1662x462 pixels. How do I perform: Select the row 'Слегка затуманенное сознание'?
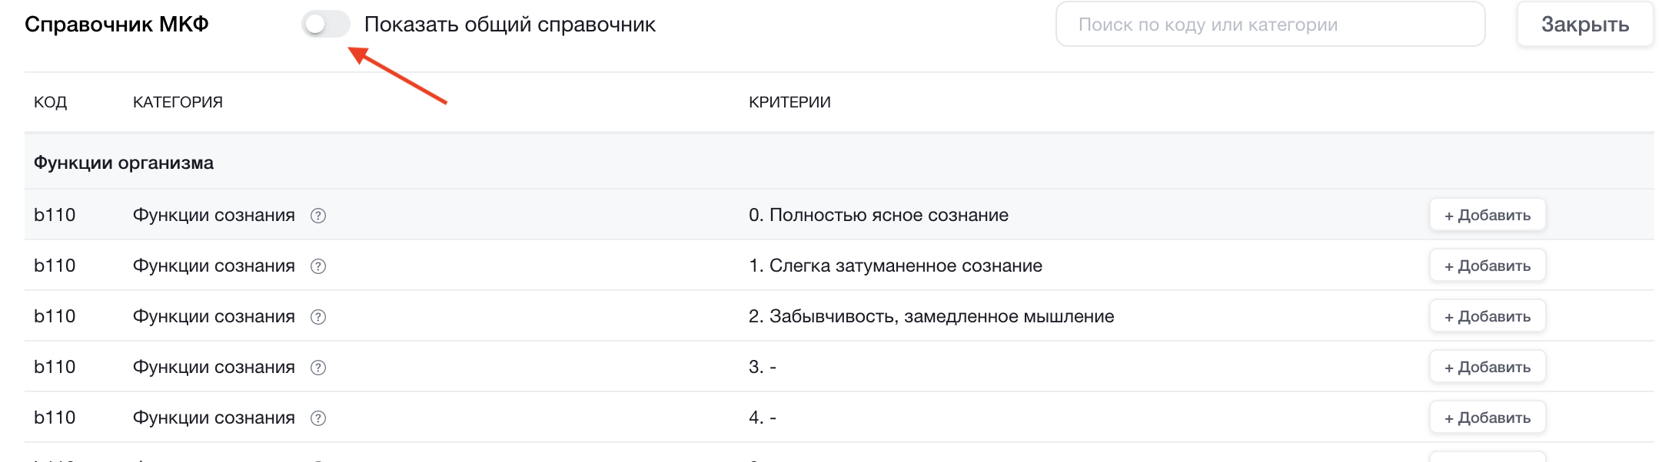pyautogui.click(x=906, y=266)
